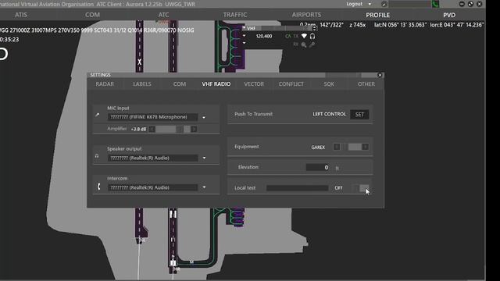Viewport: 500px width, 281px height.
Task: Toggle the Local test switch
Action: [360, 188]
